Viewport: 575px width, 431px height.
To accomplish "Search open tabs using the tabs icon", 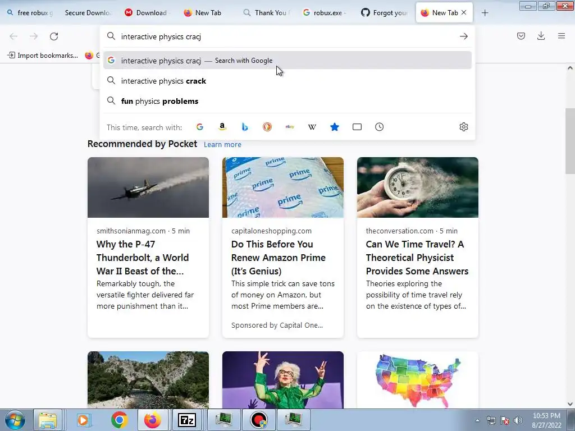I will (x=357, y=127).
